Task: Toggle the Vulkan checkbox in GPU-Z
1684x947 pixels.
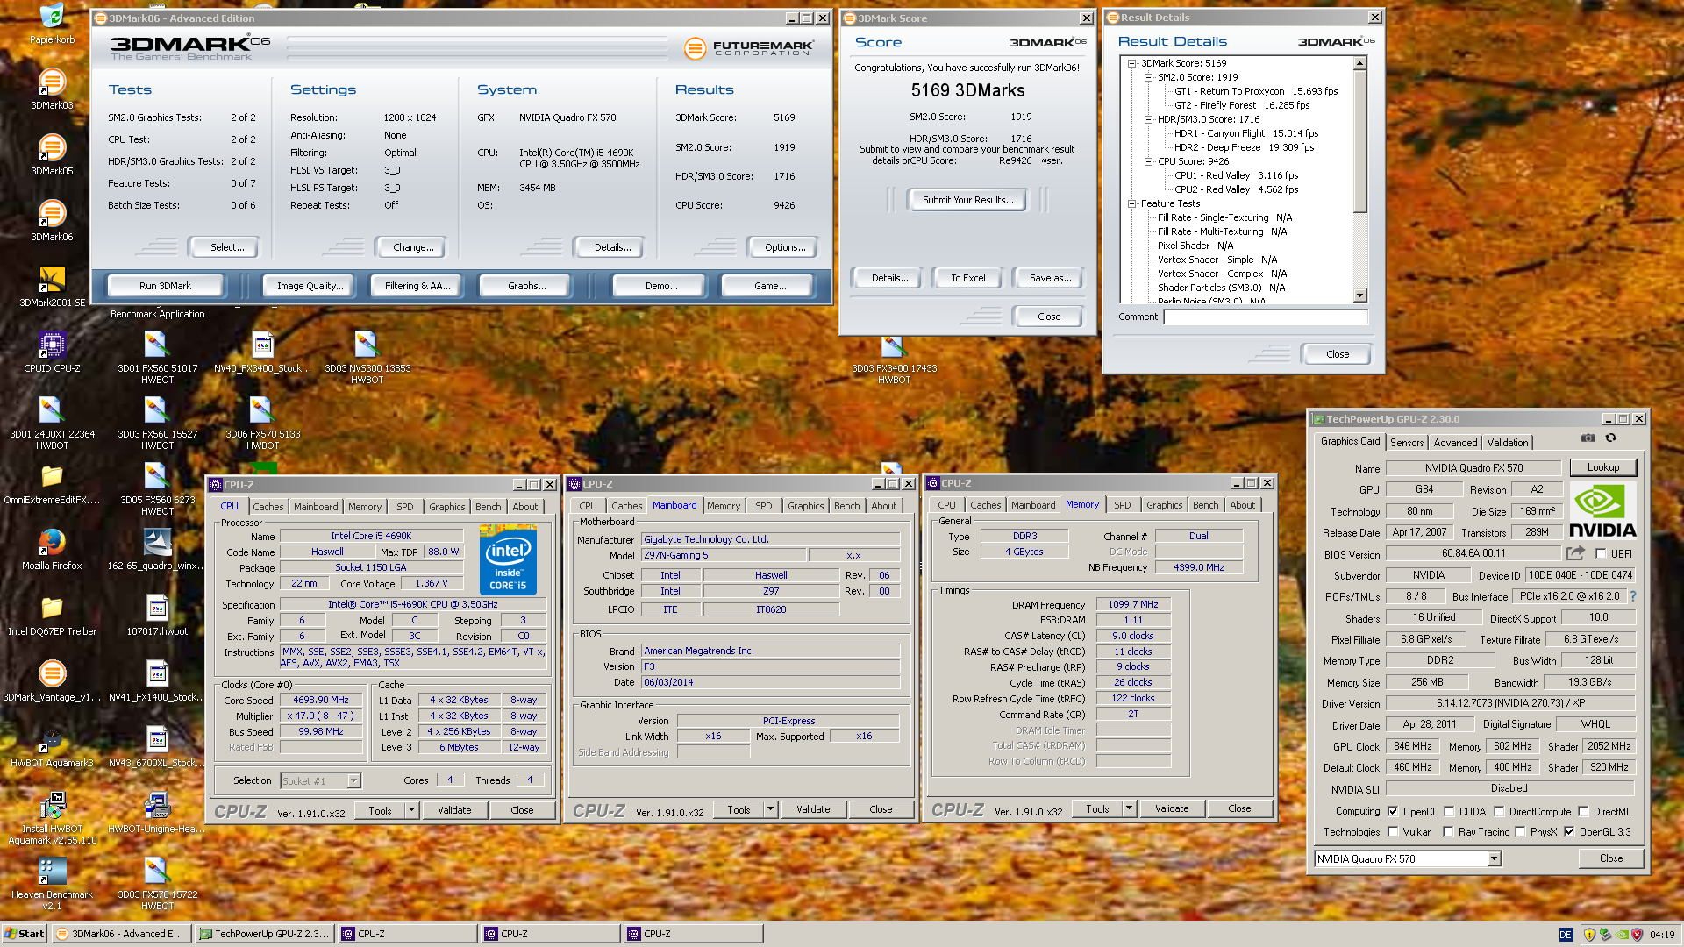Action: (1393, 832)
